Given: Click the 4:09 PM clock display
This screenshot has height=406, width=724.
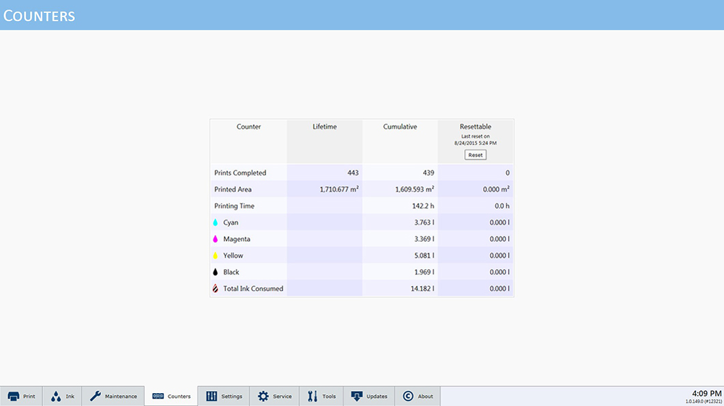Looking at the screenshot, I should click(706, 394).
